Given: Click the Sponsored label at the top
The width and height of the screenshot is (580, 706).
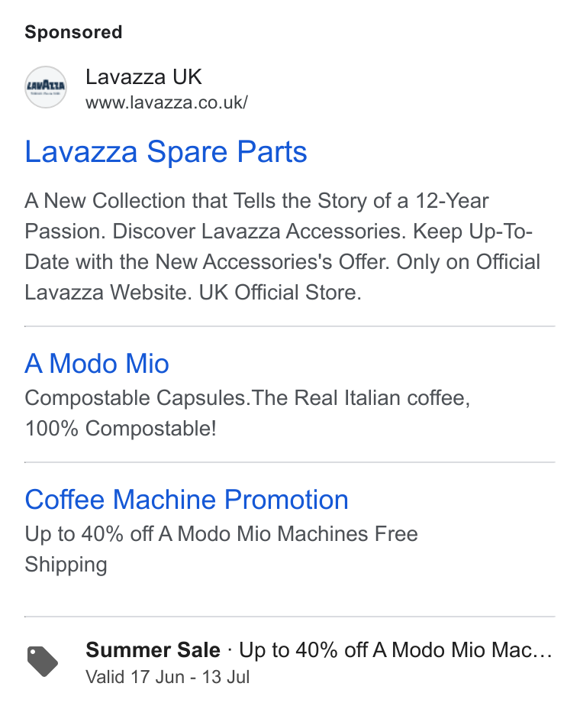Looking at the screenshot, I should tap(73, 32).
